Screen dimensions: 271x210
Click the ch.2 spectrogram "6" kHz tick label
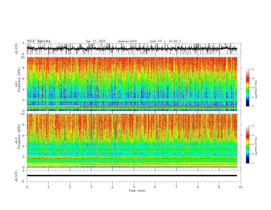(x=24, y=136)
